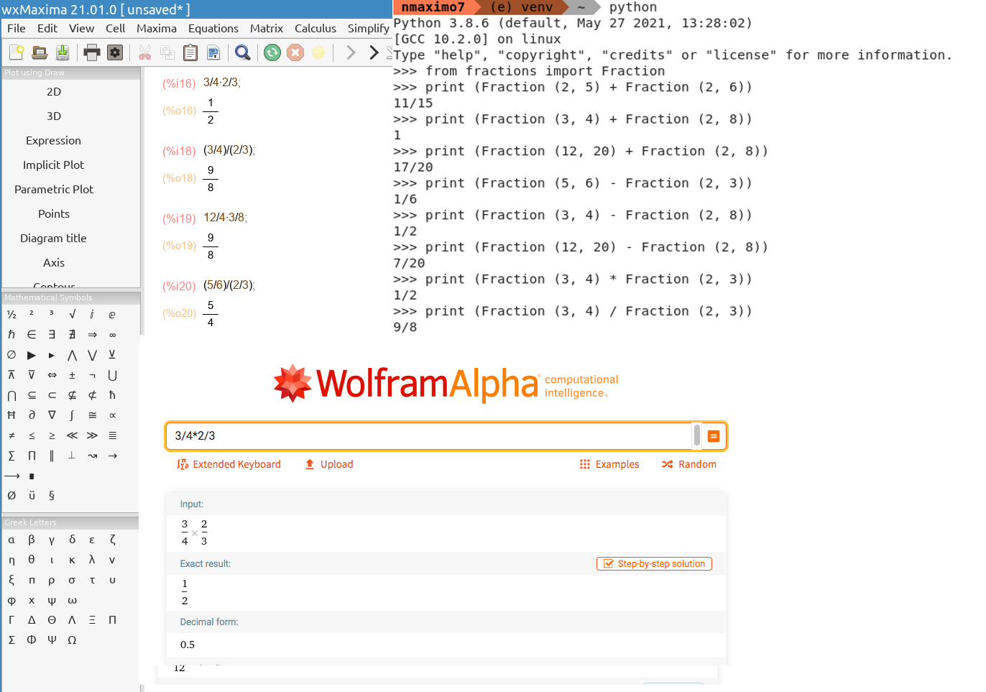This screenshot has height=692, width=986.
Task: Insert the integral sign from Mathematical Symbols
Action: point(72,415)
